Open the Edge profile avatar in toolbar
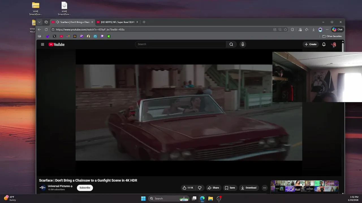Viewport: 362px width, 203px height. tap(320, 29)
